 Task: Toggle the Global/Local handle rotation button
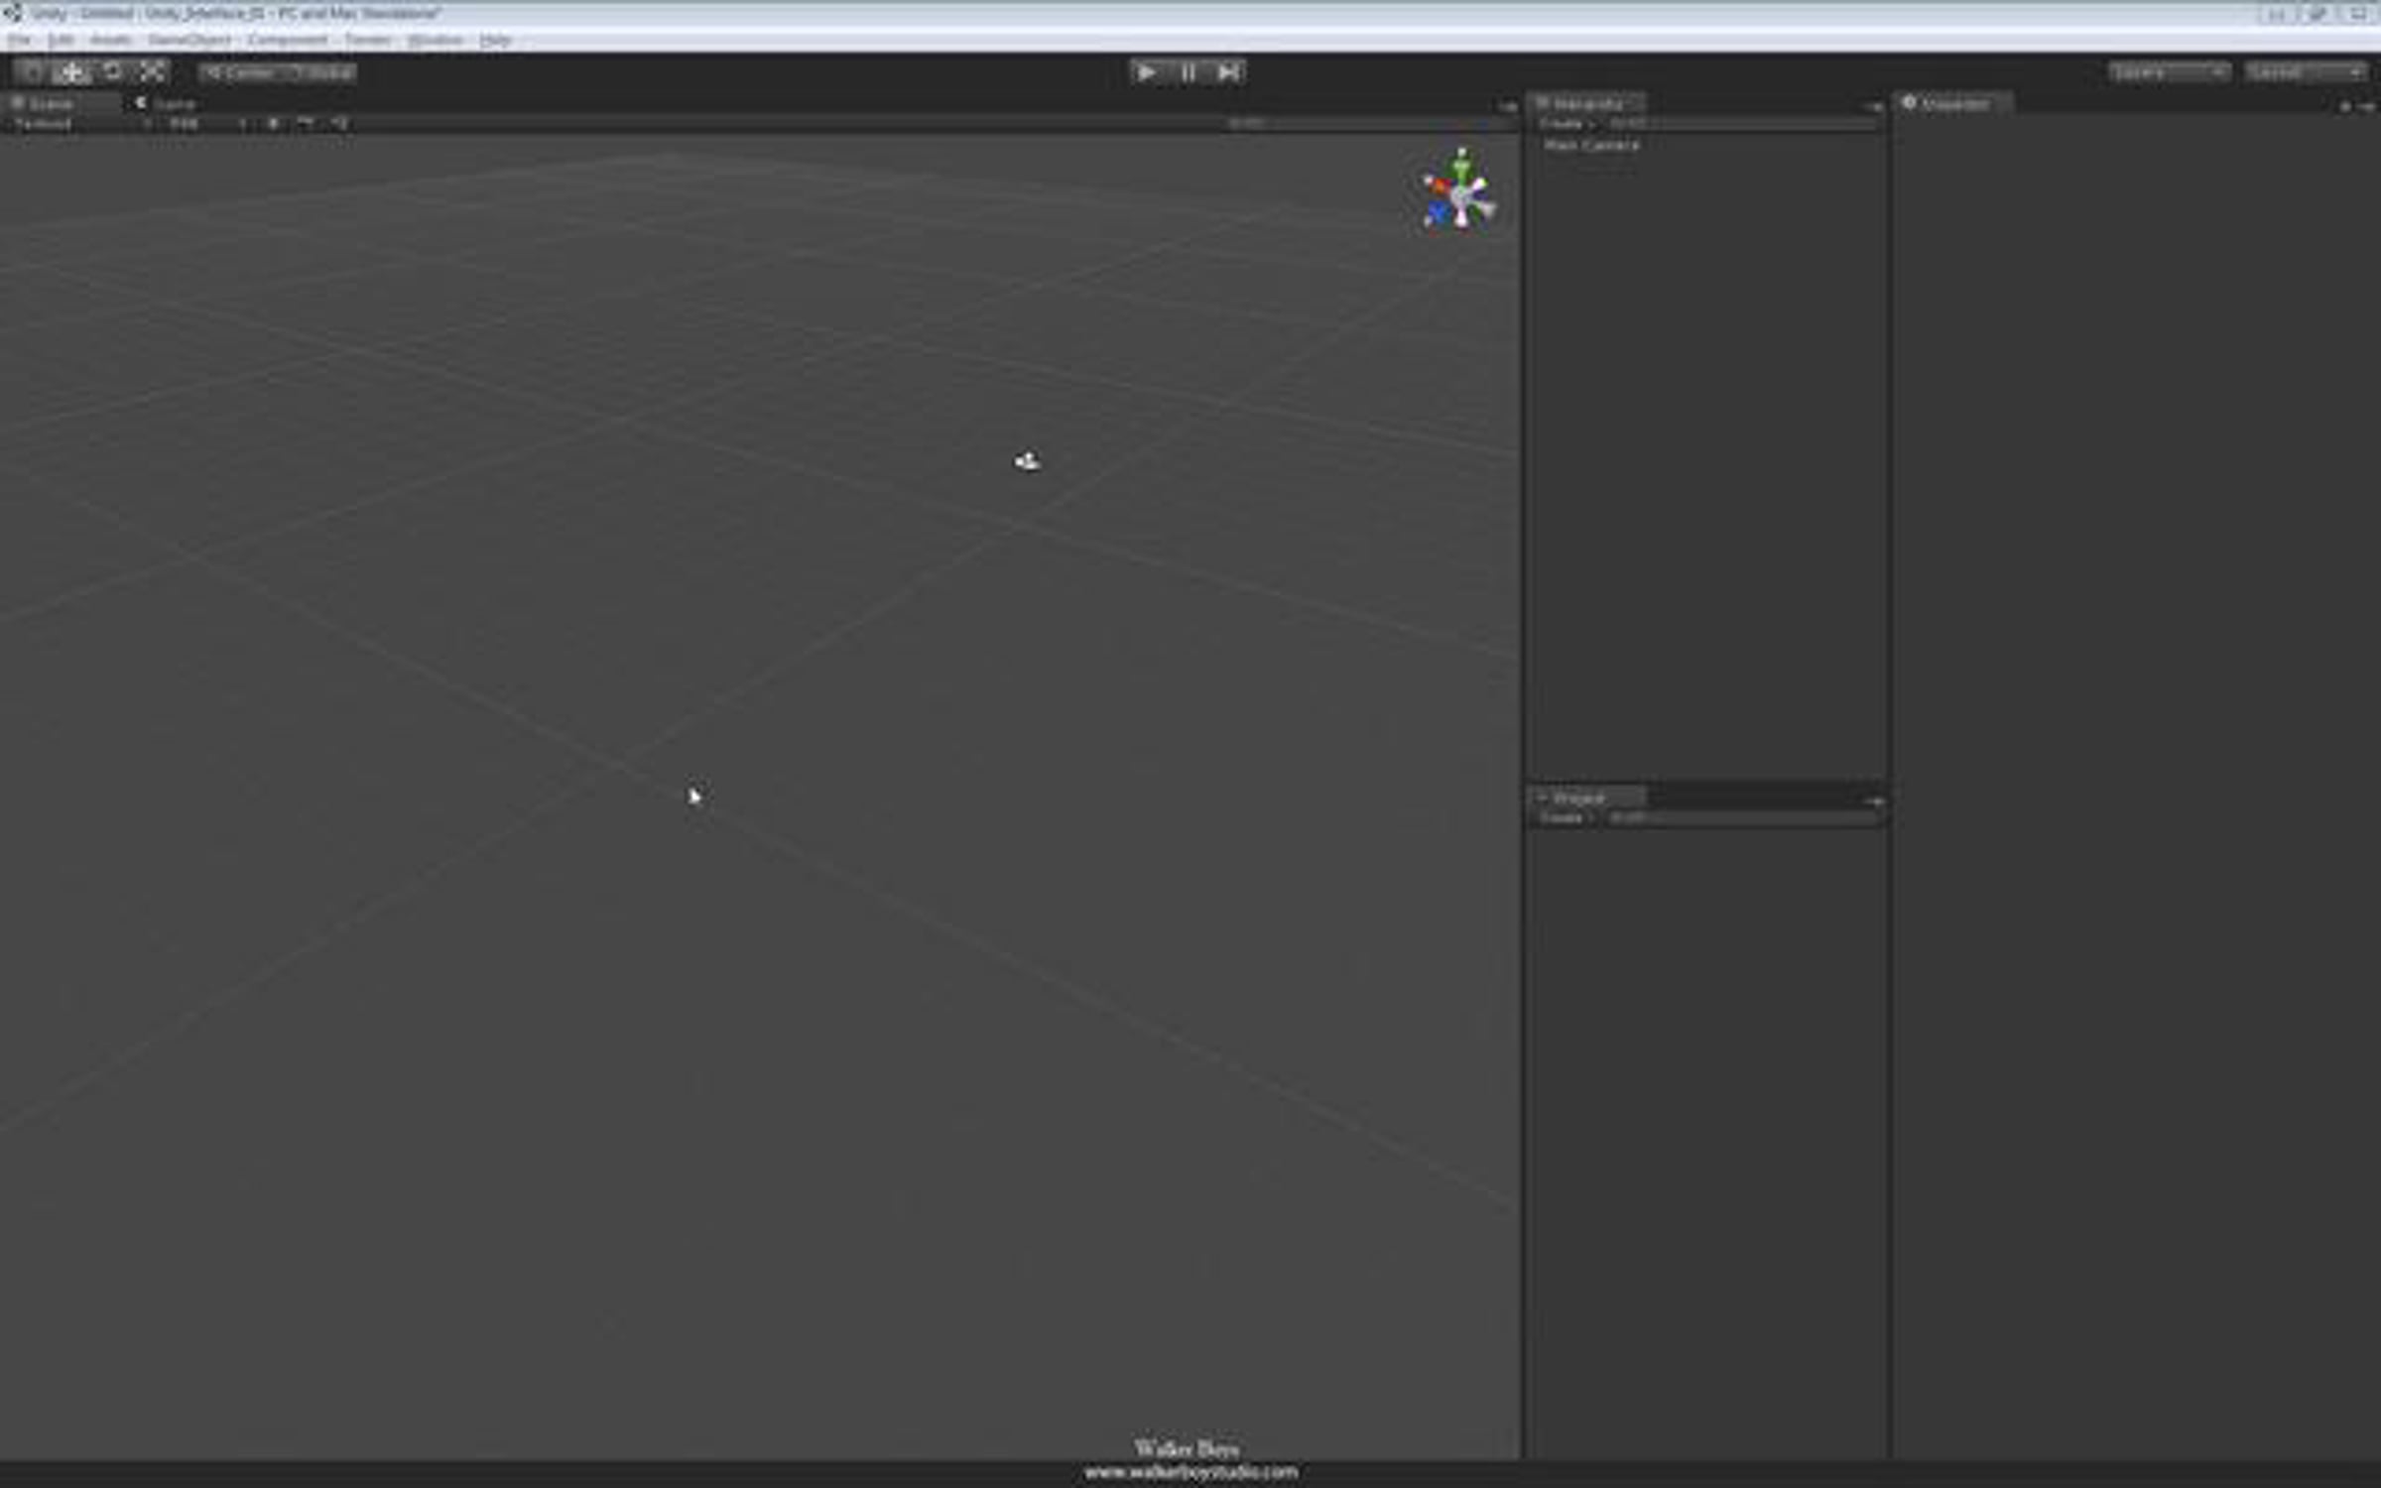[x=319, y=72]
